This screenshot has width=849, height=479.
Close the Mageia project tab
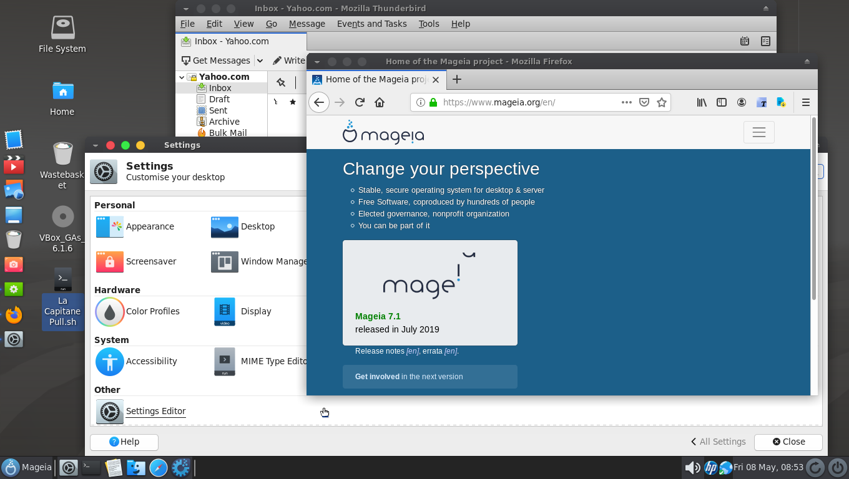pyautogui.click(x=436, y=80)
